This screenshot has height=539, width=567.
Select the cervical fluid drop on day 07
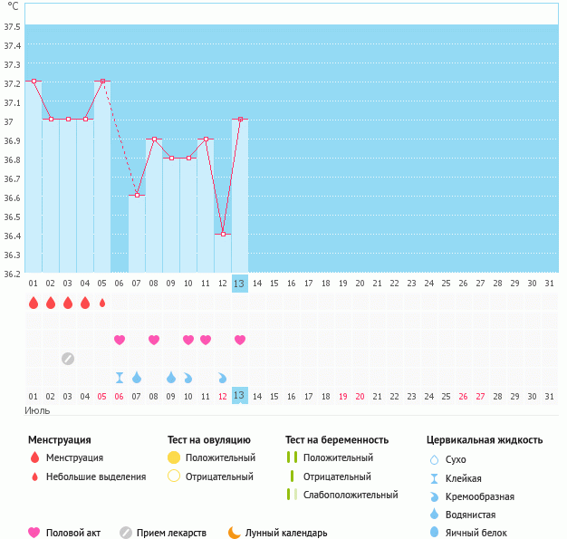tap(137, 377)
